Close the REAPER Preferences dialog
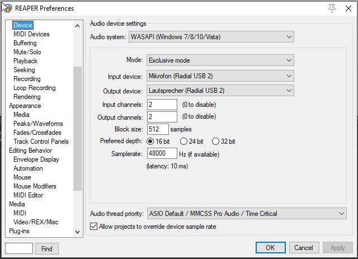This screenshot has width=358, height=259. tap(348, 8)
